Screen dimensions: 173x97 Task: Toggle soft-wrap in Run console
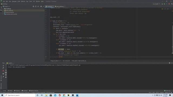(6, 70)
